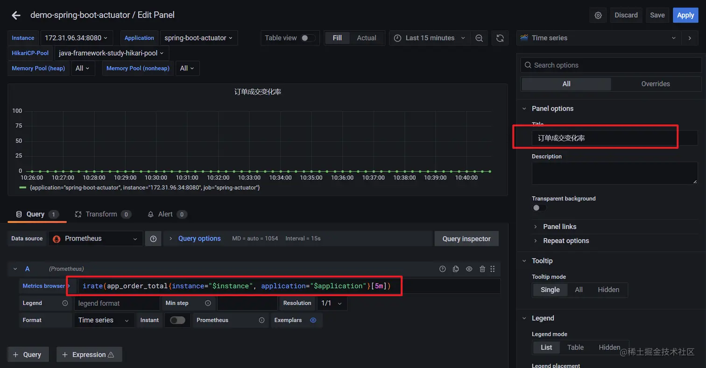This screenshot has height=368, width=706.
Task: Open the Memory Pool (heap) dropdown
Action: point(83,68)
